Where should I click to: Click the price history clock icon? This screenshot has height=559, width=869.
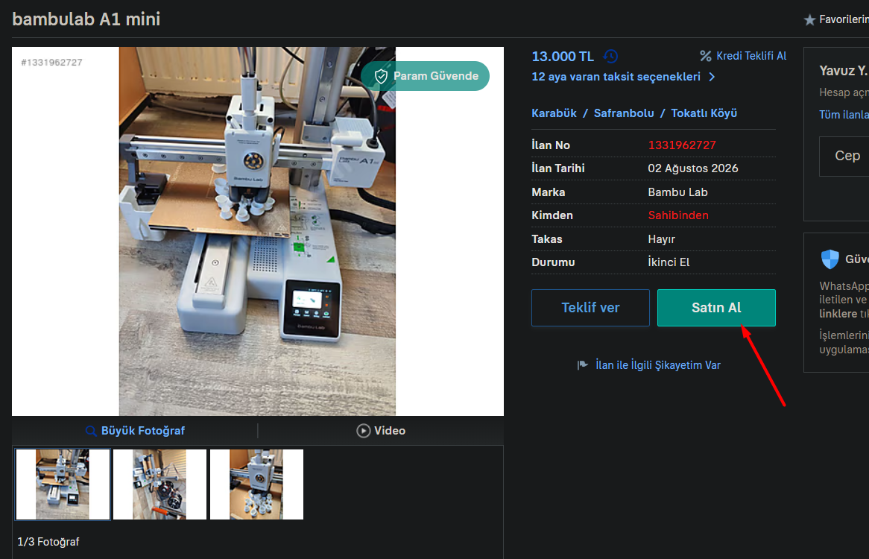610,56
